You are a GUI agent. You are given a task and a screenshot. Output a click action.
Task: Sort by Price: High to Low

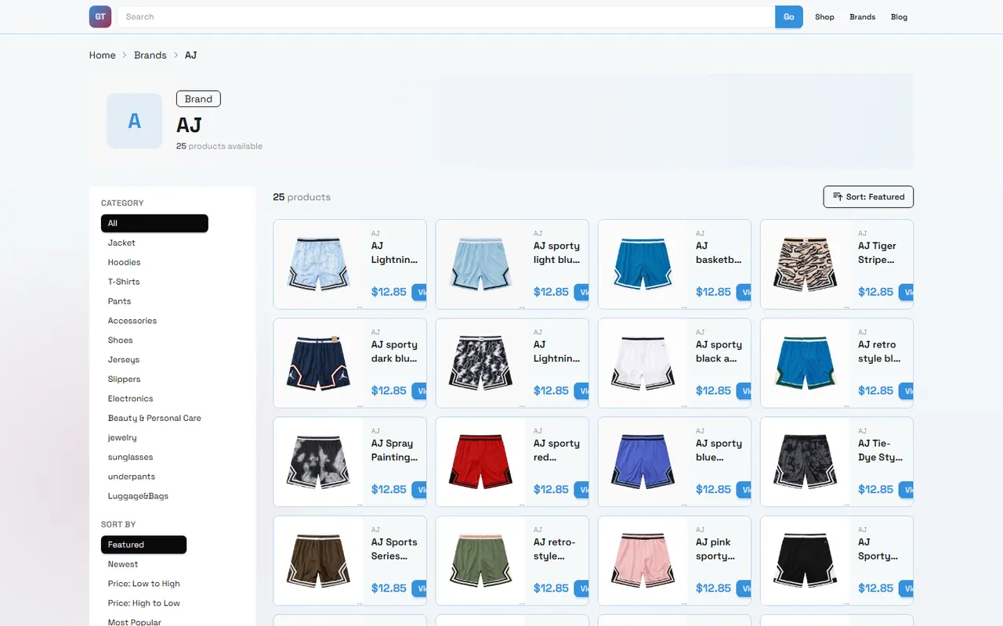pyautogui.click(x=144, y=603)
